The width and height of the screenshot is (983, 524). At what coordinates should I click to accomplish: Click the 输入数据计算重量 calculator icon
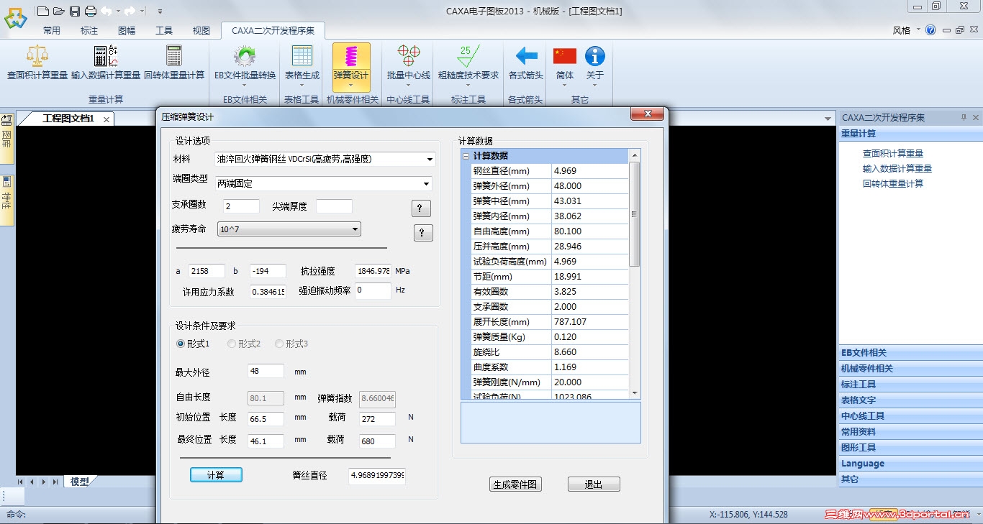pyautogui.click(x=106, y=56)
